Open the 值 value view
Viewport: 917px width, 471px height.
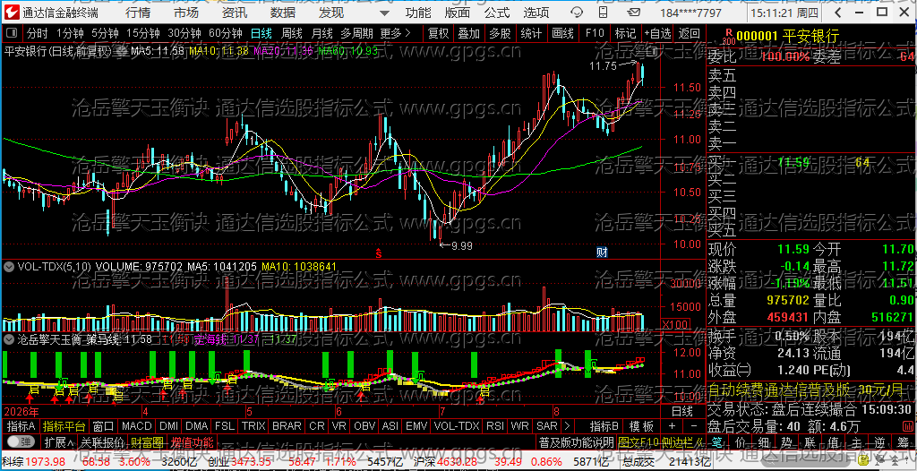coord(832,441)
